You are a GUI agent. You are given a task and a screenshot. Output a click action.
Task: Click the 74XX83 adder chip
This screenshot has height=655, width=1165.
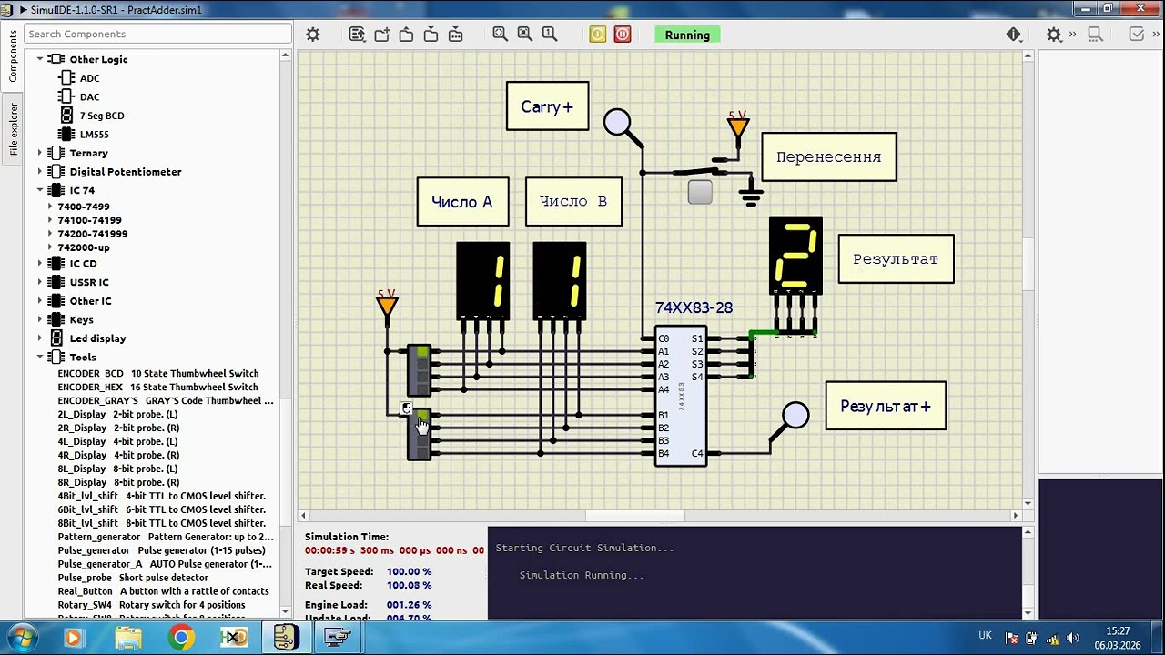pos(681,396)
